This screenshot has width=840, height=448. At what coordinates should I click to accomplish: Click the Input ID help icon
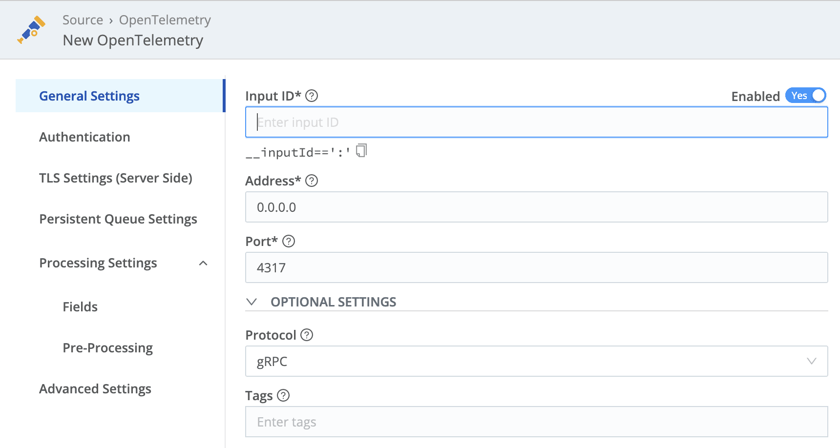click(x=312, y=96)
